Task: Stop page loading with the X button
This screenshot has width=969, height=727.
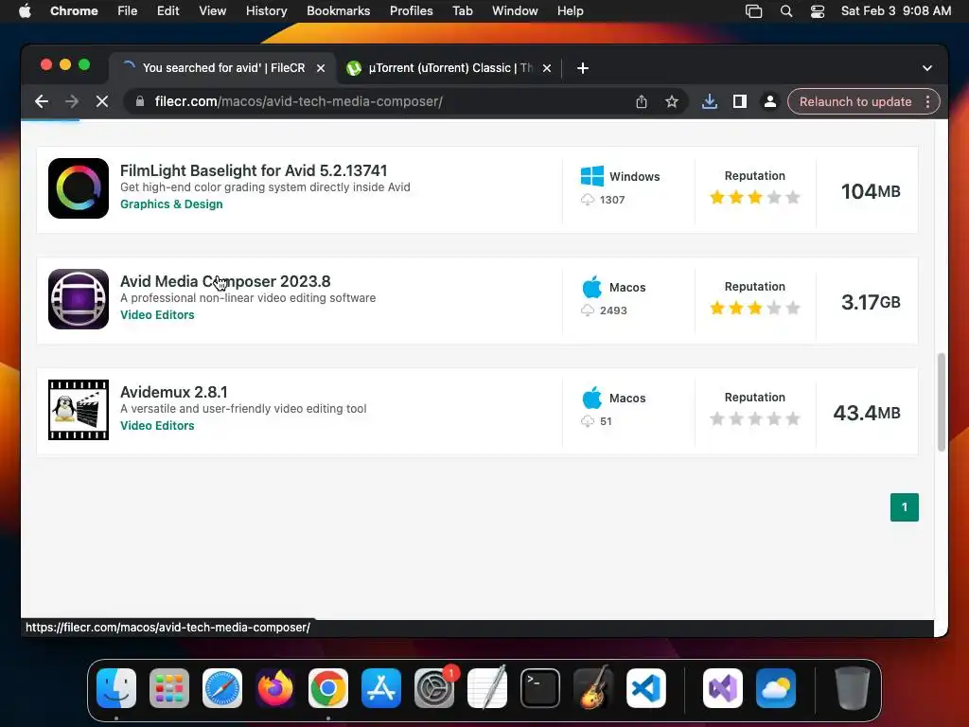Action: pyautogui.click(x=102, y=101)
